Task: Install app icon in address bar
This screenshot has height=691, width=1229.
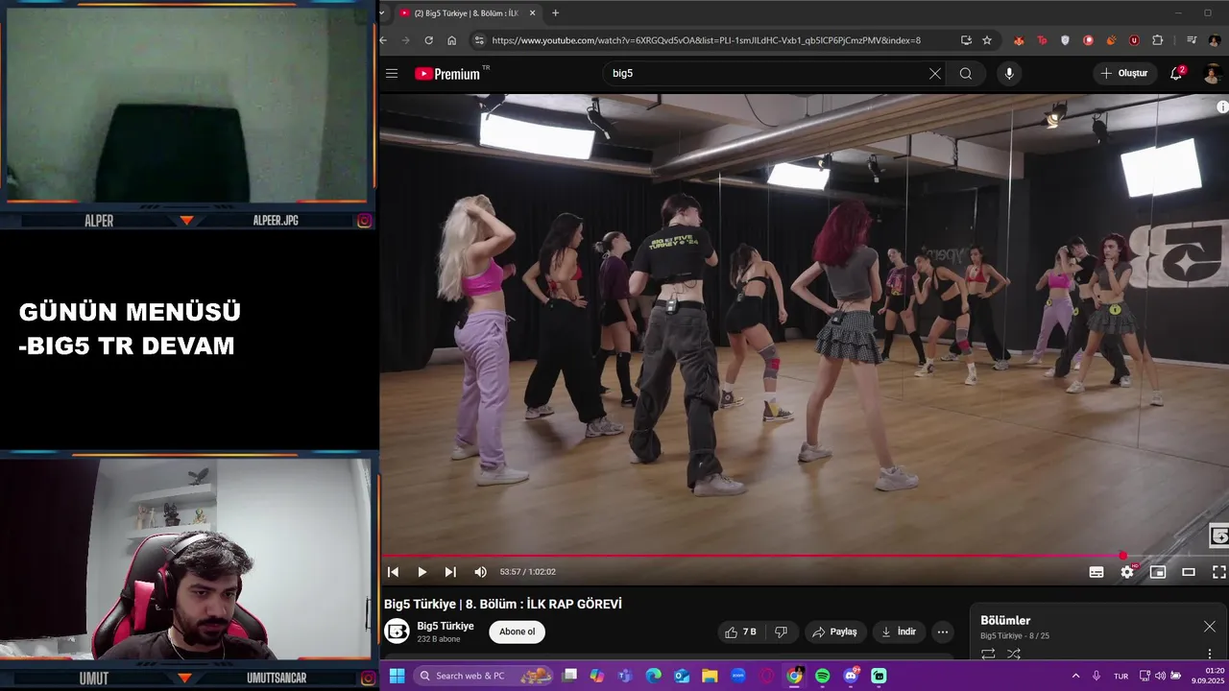Action: [966, 40]
